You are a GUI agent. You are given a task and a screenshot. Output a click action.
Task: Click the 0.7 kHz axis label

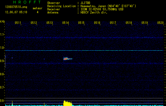click(x=2, y=87)
